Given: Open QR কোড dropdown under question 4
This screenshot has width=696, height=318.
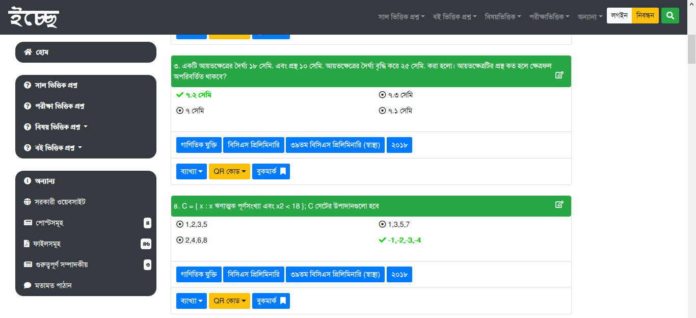Looking at the screenshot, I should tap(229, 301).
